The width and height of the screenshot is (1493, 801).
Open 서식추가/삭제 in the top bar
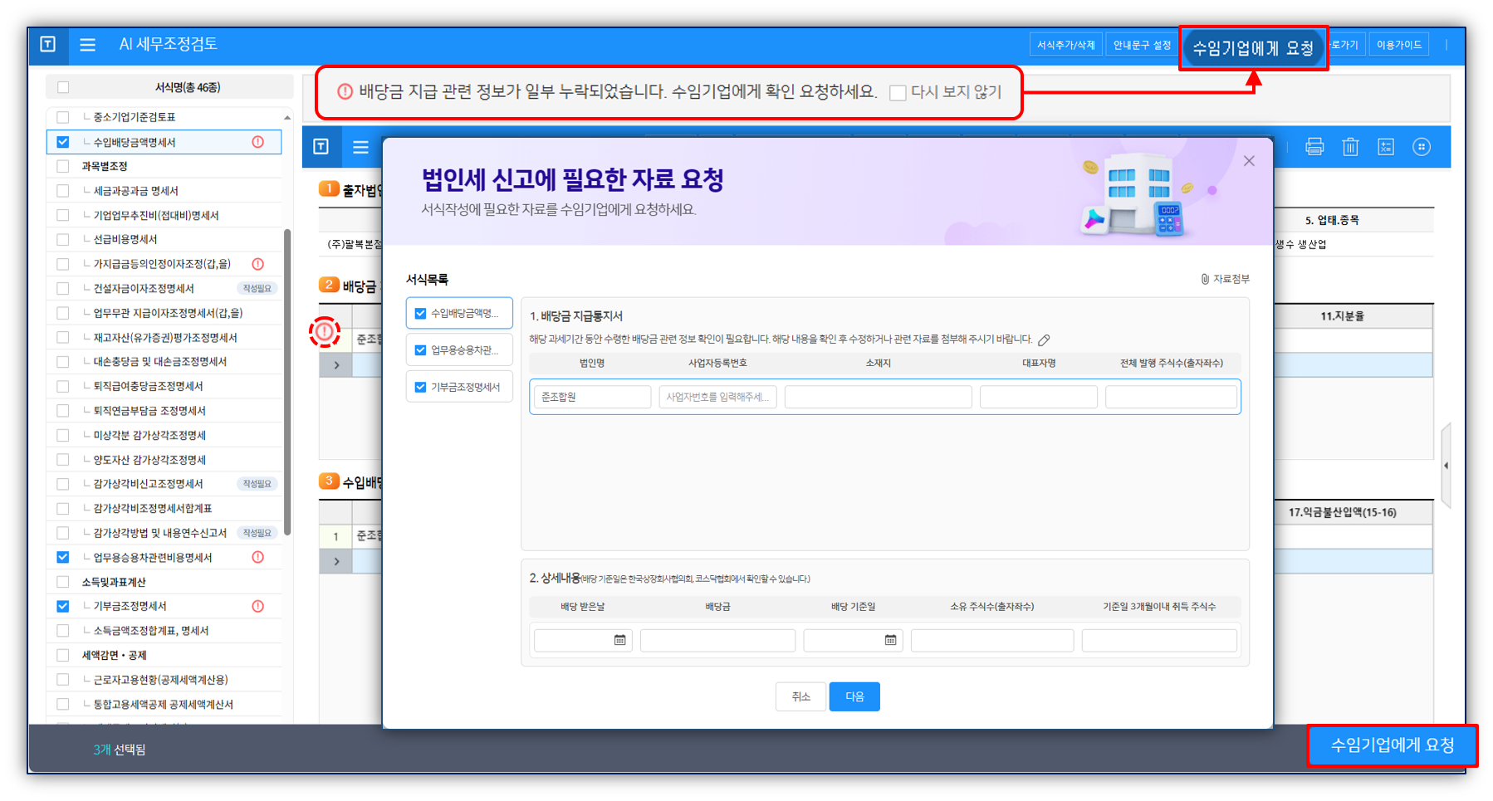1065,45
